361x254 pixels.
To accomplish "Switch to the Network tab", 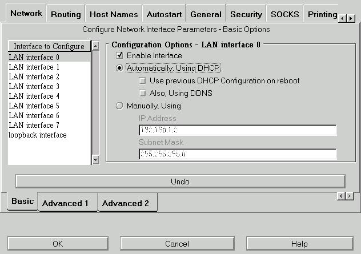I will (x=26, y=13).
